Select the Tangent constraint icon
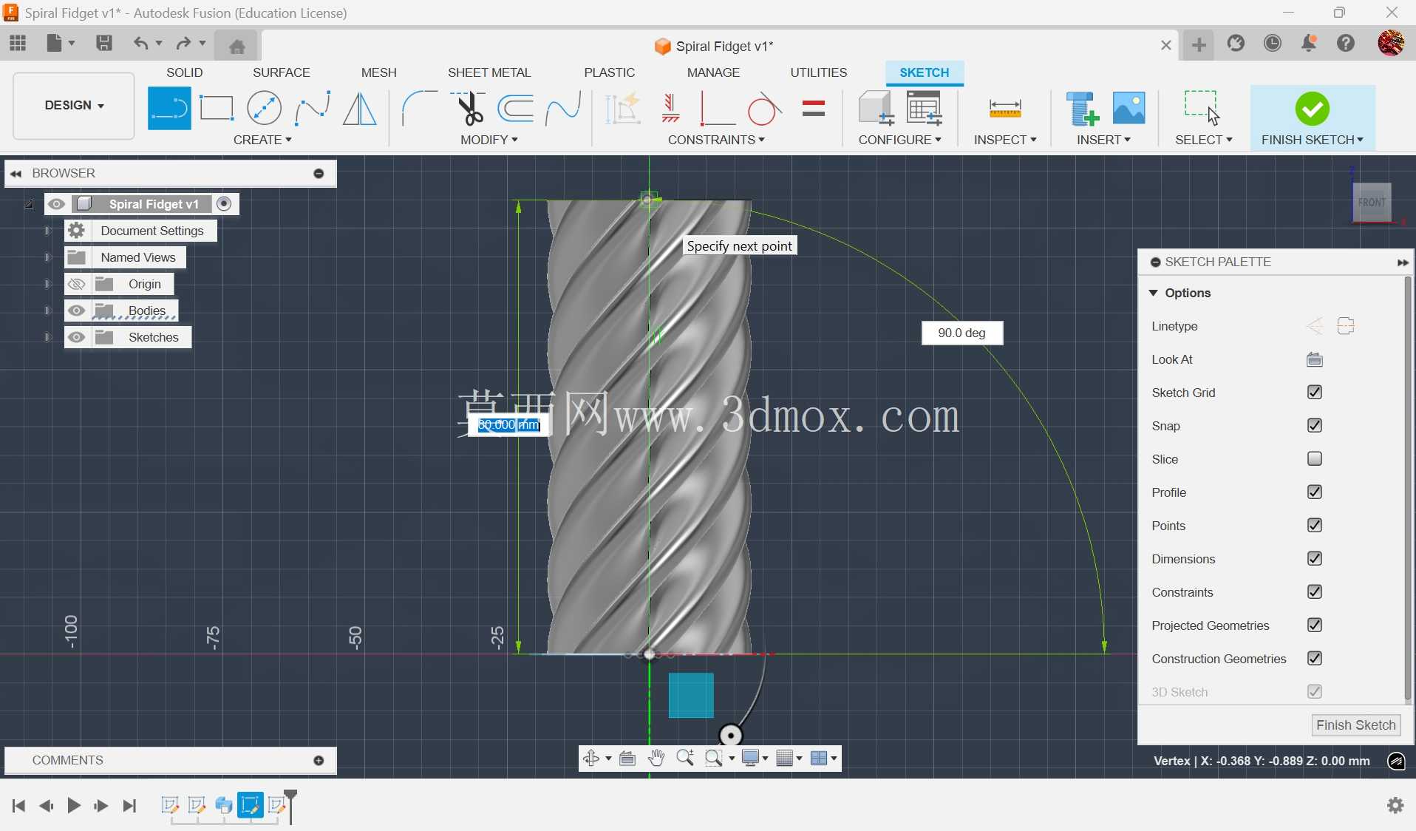The image size is (1416, 831). (764, 109)
